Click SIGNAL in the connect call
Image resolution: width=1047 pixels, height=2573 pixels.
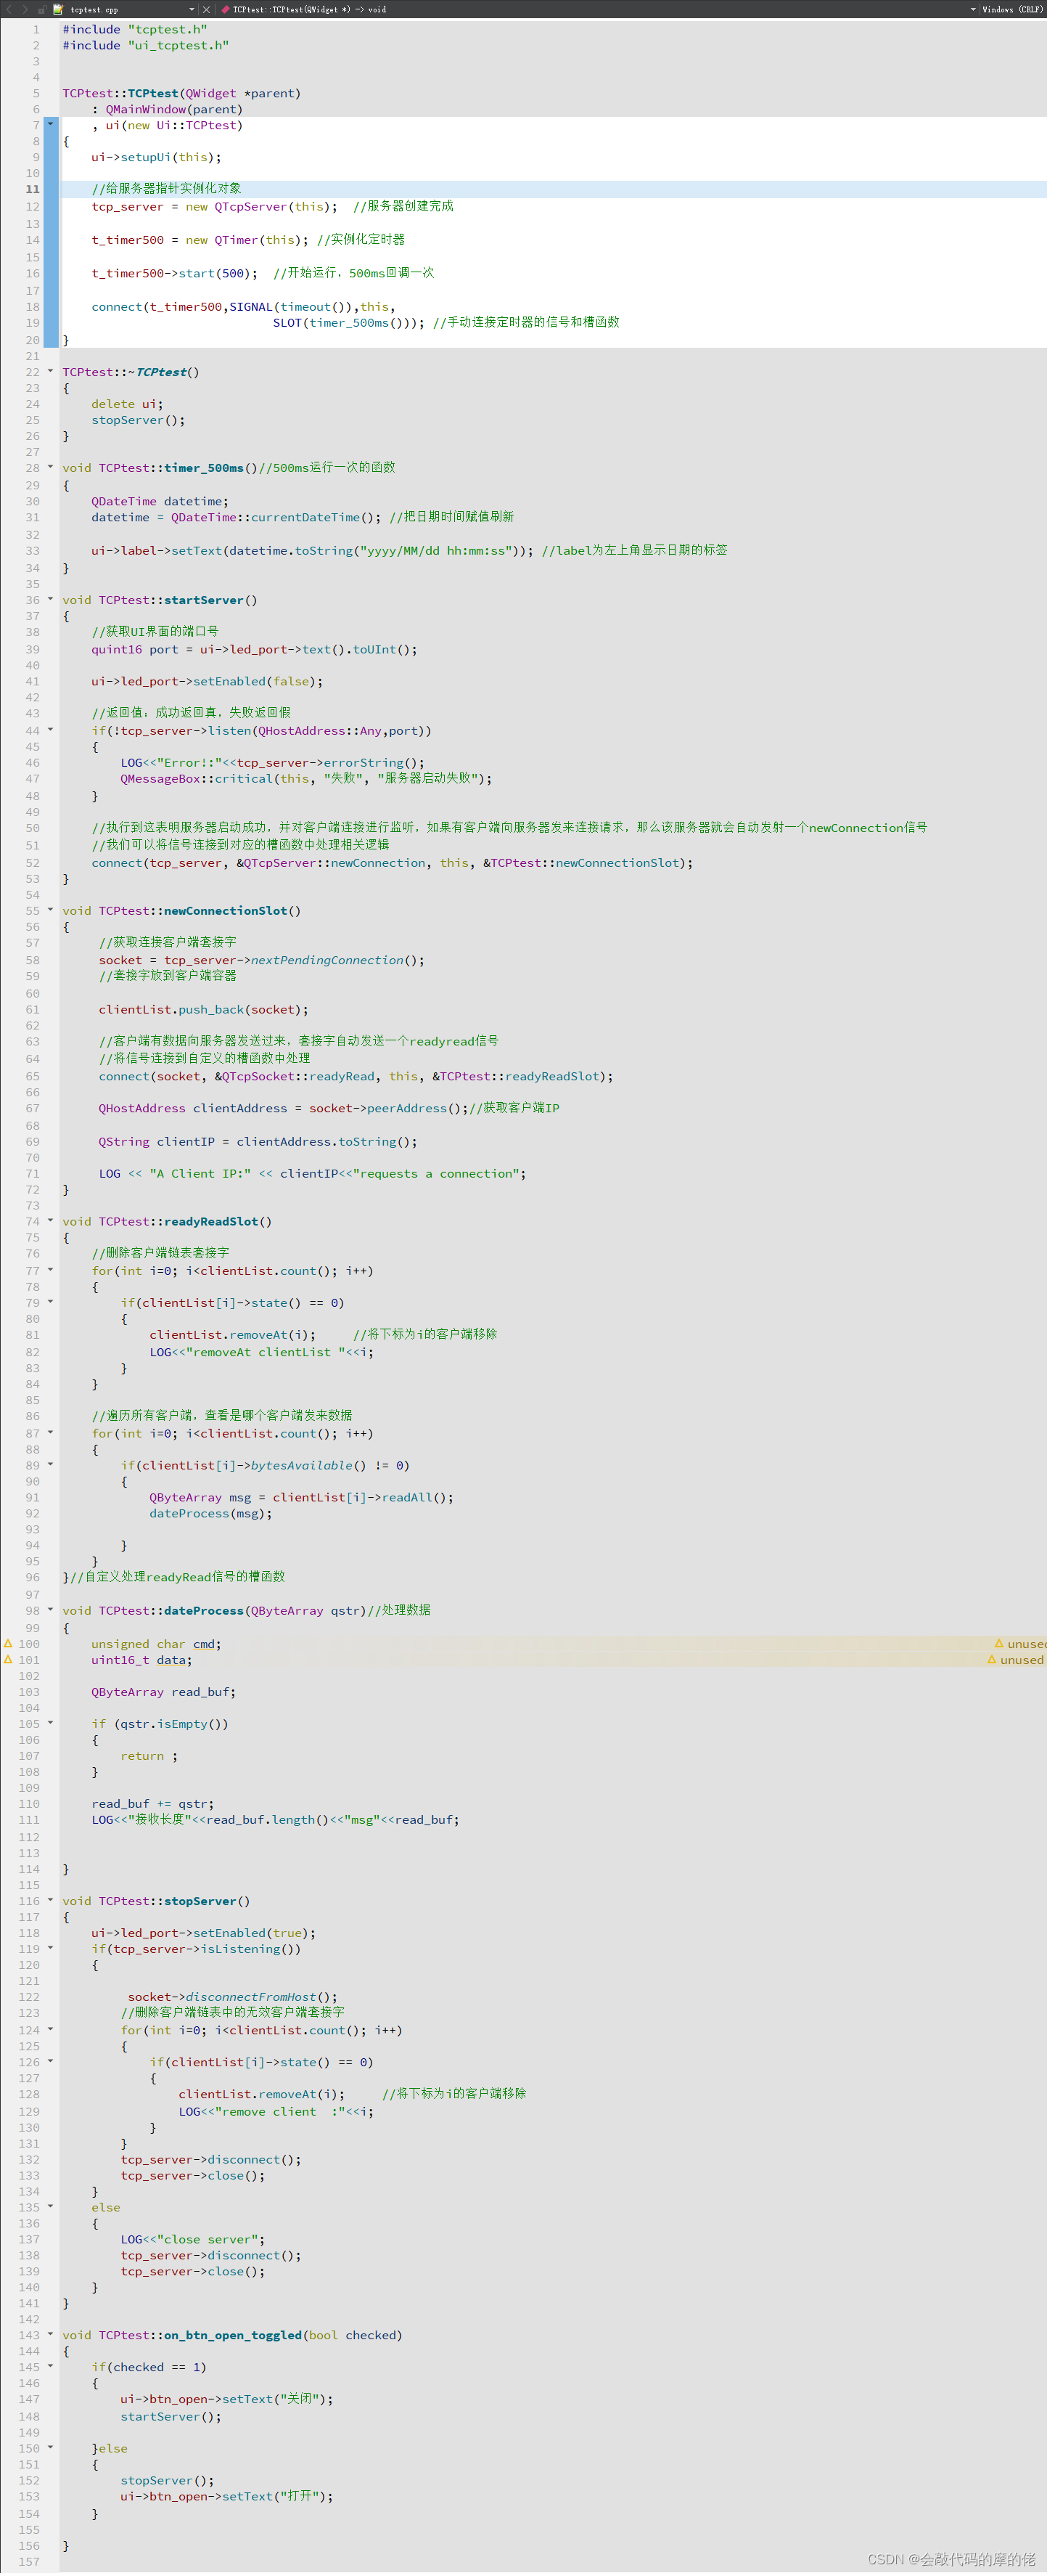[x=252, y=306]
